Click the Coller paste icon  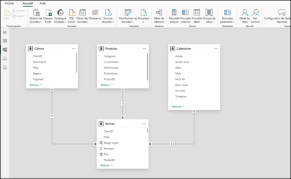click(7, 14)
